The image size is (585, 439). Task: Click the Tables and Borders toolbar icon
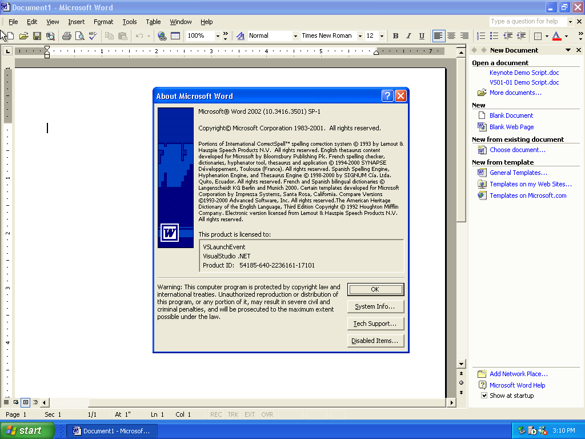pos(175,36)
